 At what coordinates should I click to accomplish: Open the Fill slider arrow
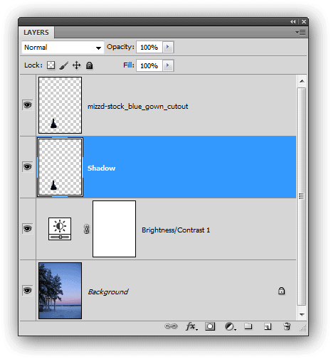168,65
